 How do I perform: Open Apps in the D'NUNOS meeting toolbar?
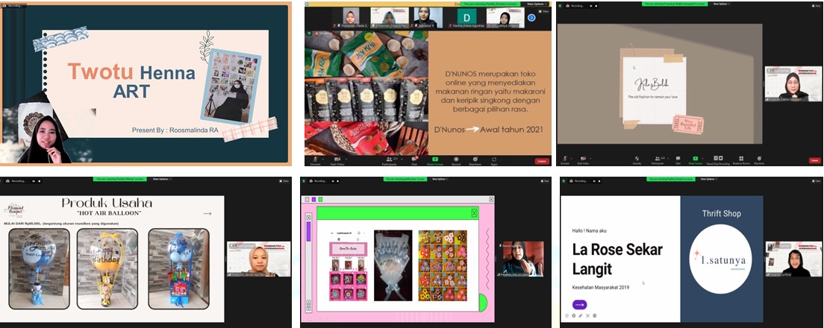(x=496, y=160)
